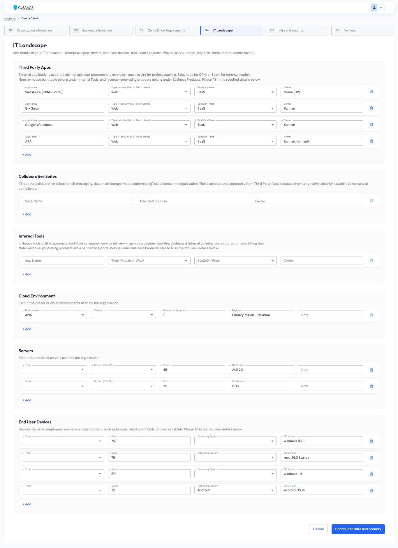398x548 pixels.
Task: Add a Collaborative Suites row
Action: point(27,214)
